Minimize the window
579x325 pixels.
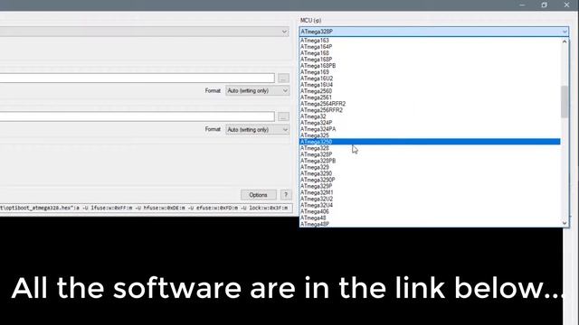[522, 5]
